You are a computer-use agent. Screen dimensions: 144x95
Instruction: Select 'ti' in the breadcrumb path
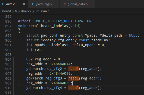pos(16,11)
